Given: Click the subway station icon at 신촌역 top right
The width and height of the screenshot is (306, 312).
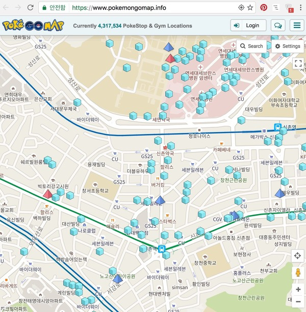Looking at the screenshot, I should [277, 127].
